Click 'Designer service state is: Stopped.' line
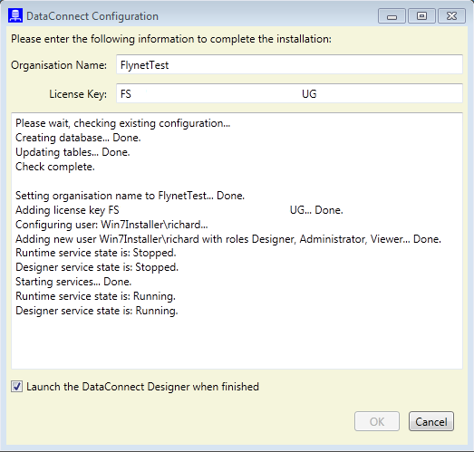Viewport: 474px width, 452px height. pyautogui.click(x=97, y=267)
